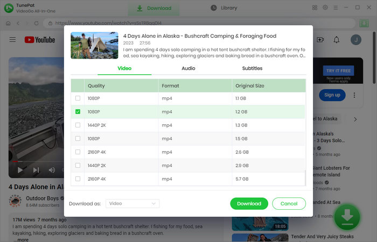Viewport: 377px width, 242px height.
Task: Open Tender And Very Juicy Steaks video
Action: click(x=322, y=237)
